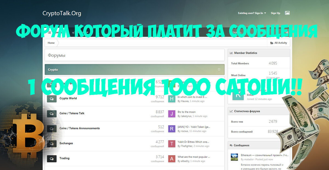Click the Exchanges forum icon
This screenshot has width=329, height=170.
pyautogui.click(x=52, y=144)
